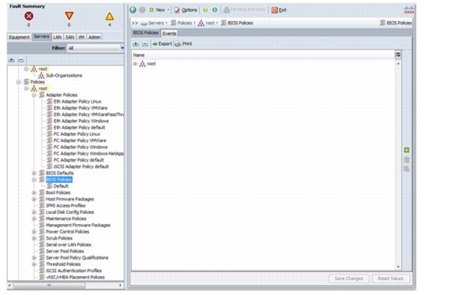Click the About info icon
Screen dimensions: 455x295
(x=215, y=9)
